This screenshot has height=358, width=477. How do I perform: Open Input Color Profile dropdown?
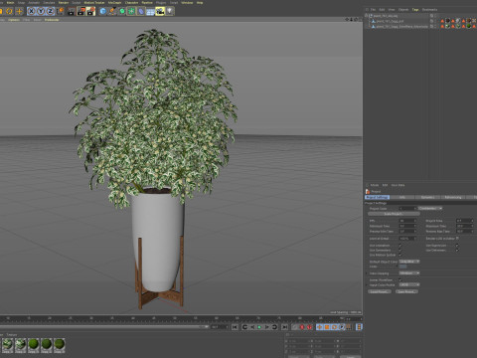(x=409, y=284)
